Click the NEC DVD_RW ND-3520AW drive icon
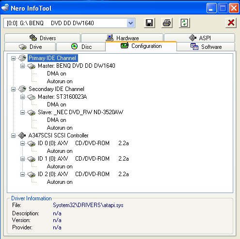240x239 pixels. [x=32, y=112]
